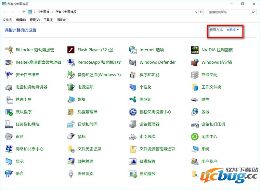Open 声音 settings icon
Image resolution: width=260 pixels, height=190 pixels.
pyautogui.click(x=9, y=137)
